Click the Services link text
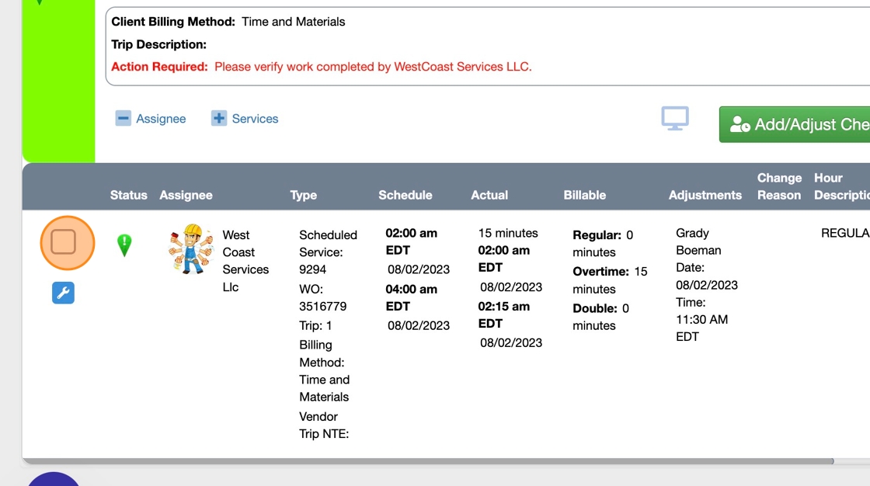Viewport: 870px width, 486px height. (x=255, y=119)
